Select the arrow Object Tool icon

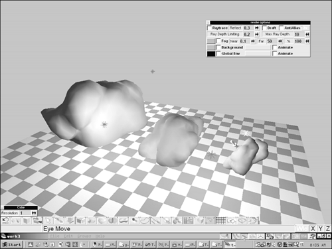[48, 220]
